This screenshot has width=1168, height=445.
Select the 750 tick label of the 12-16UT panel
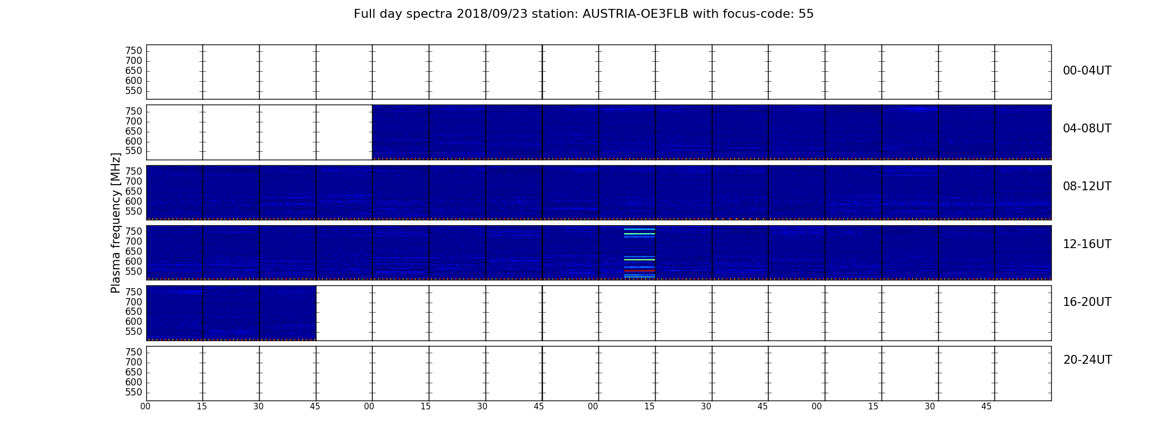133,231
